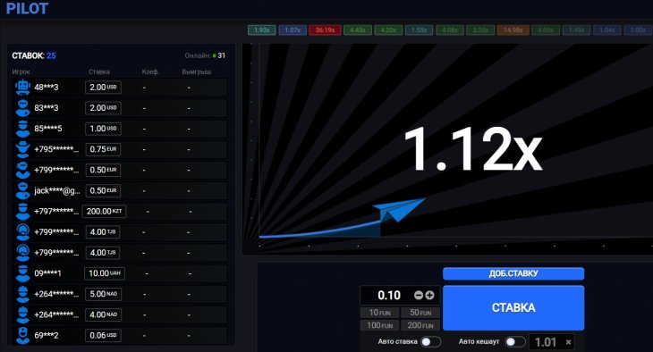Screen dimensions: 653x352
Task: Click the green online status dot
Action: 214,55
